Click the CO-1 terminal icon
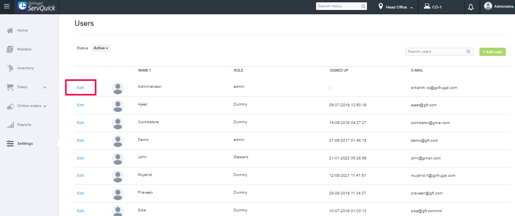515x216 pixels. pos(427,7)
